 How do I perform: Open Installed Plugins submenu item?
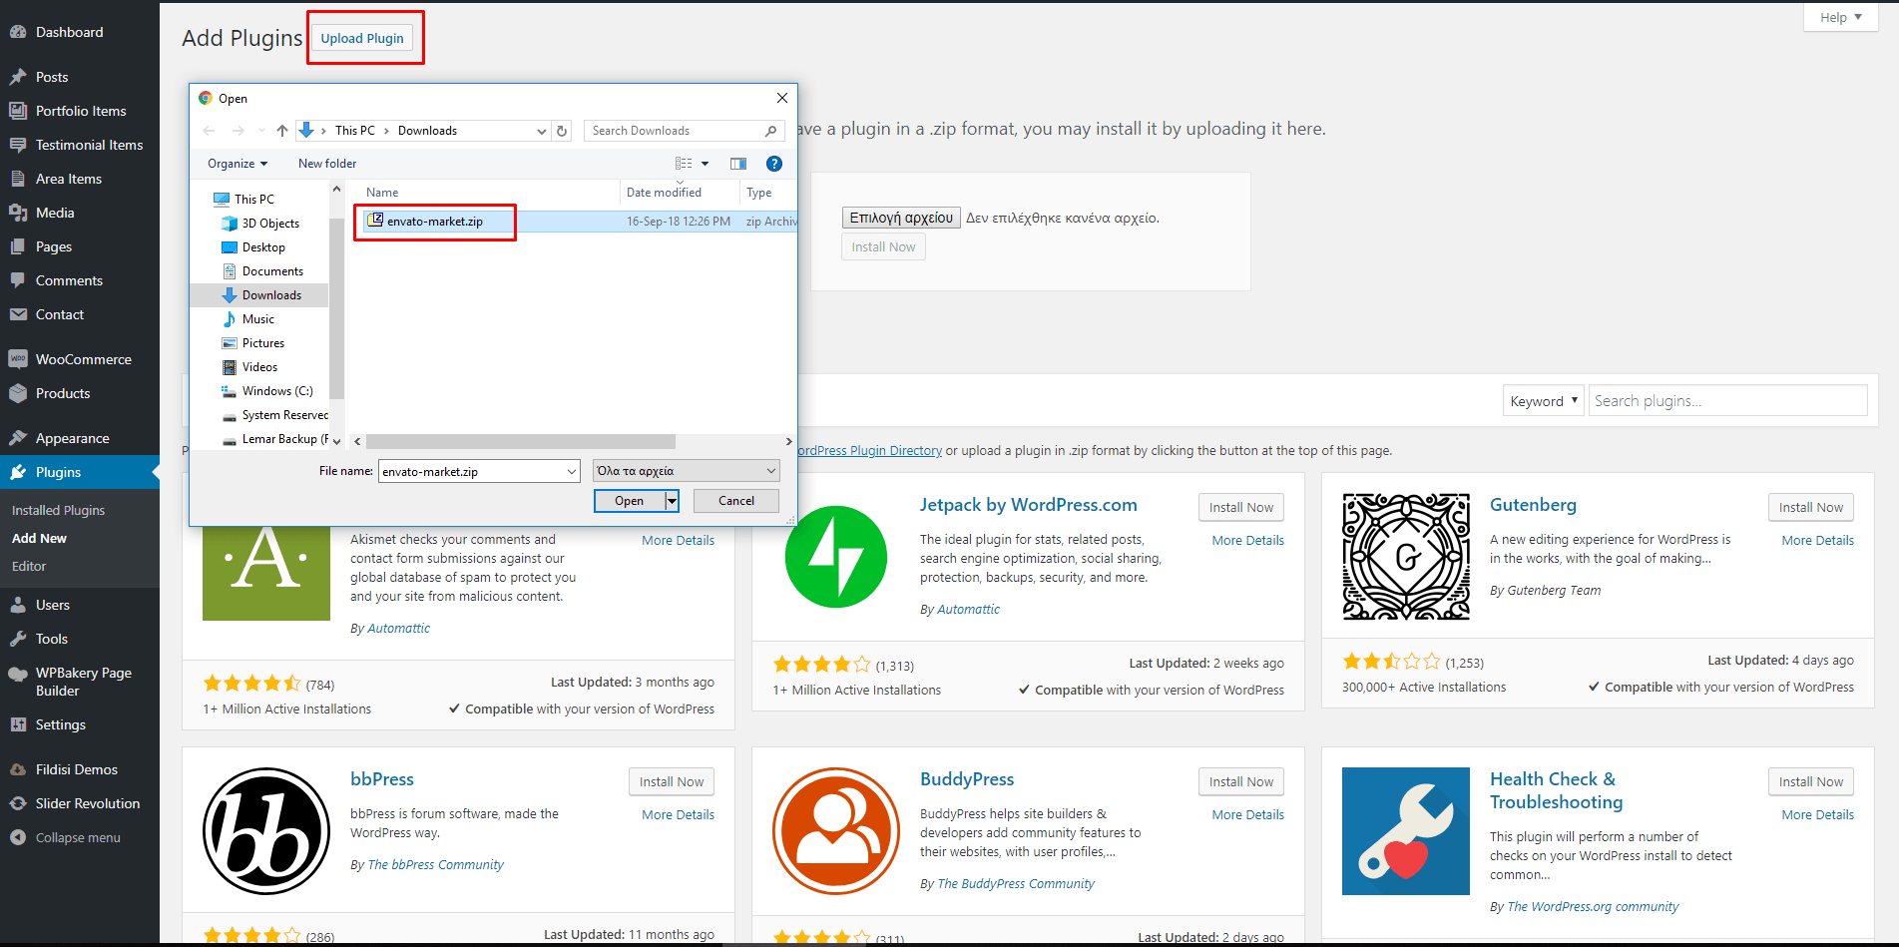pyautogui.click(x=58, y=510)
